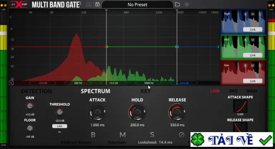
Task: Click the preset search magnifier icon
Action: pyautogui.click(x=88, y=5)
